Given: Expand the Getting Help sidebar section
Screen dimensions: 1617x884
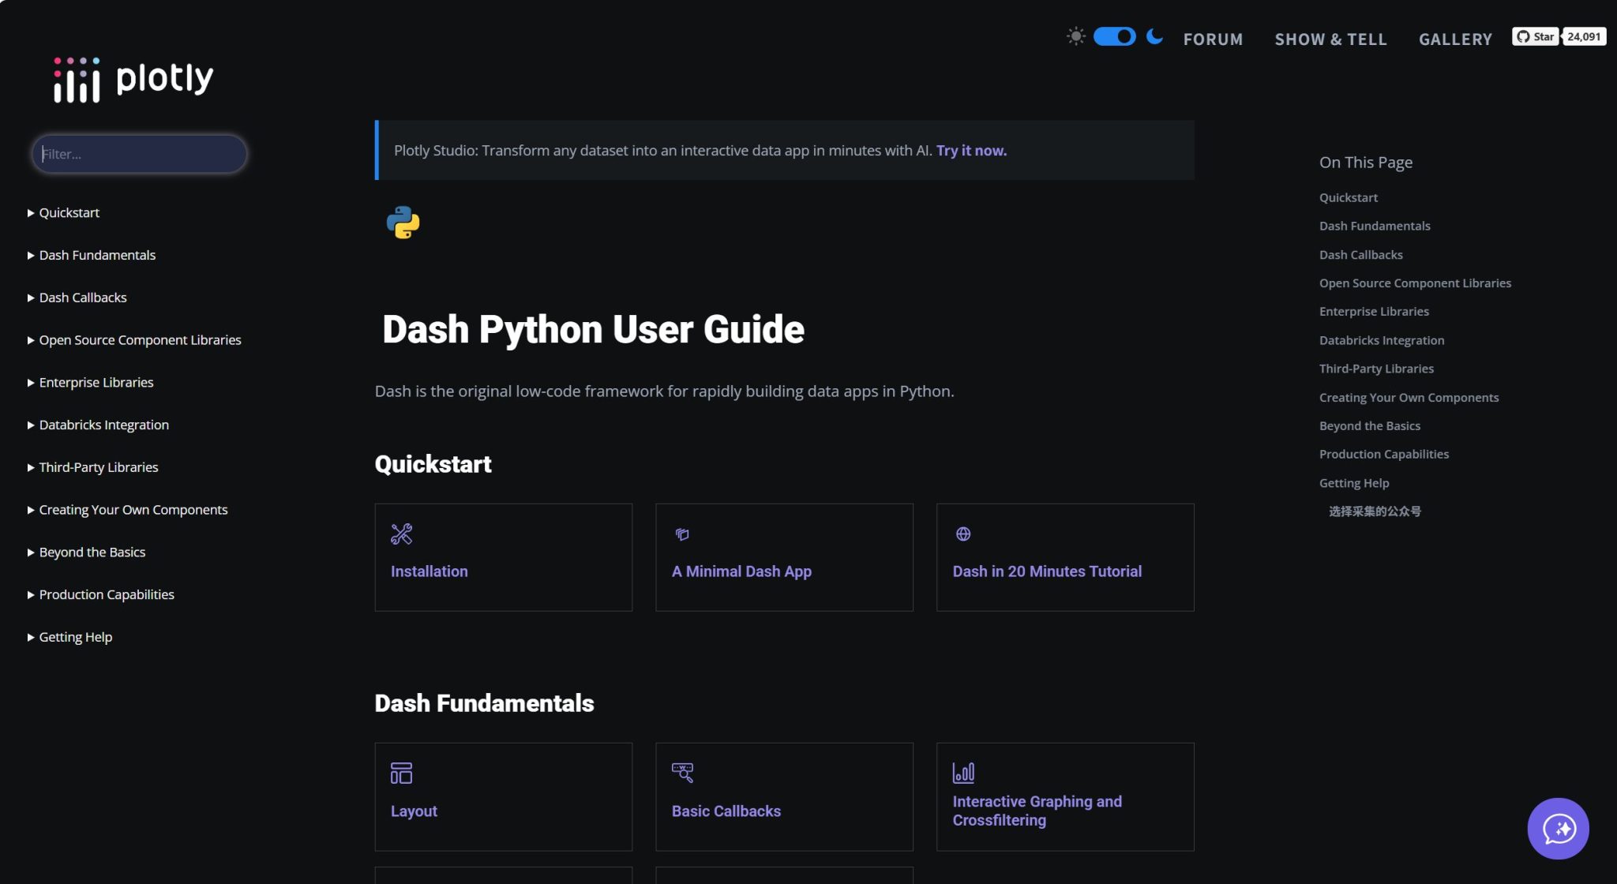Looking at the screenshot, I should (x=69, y=637).
